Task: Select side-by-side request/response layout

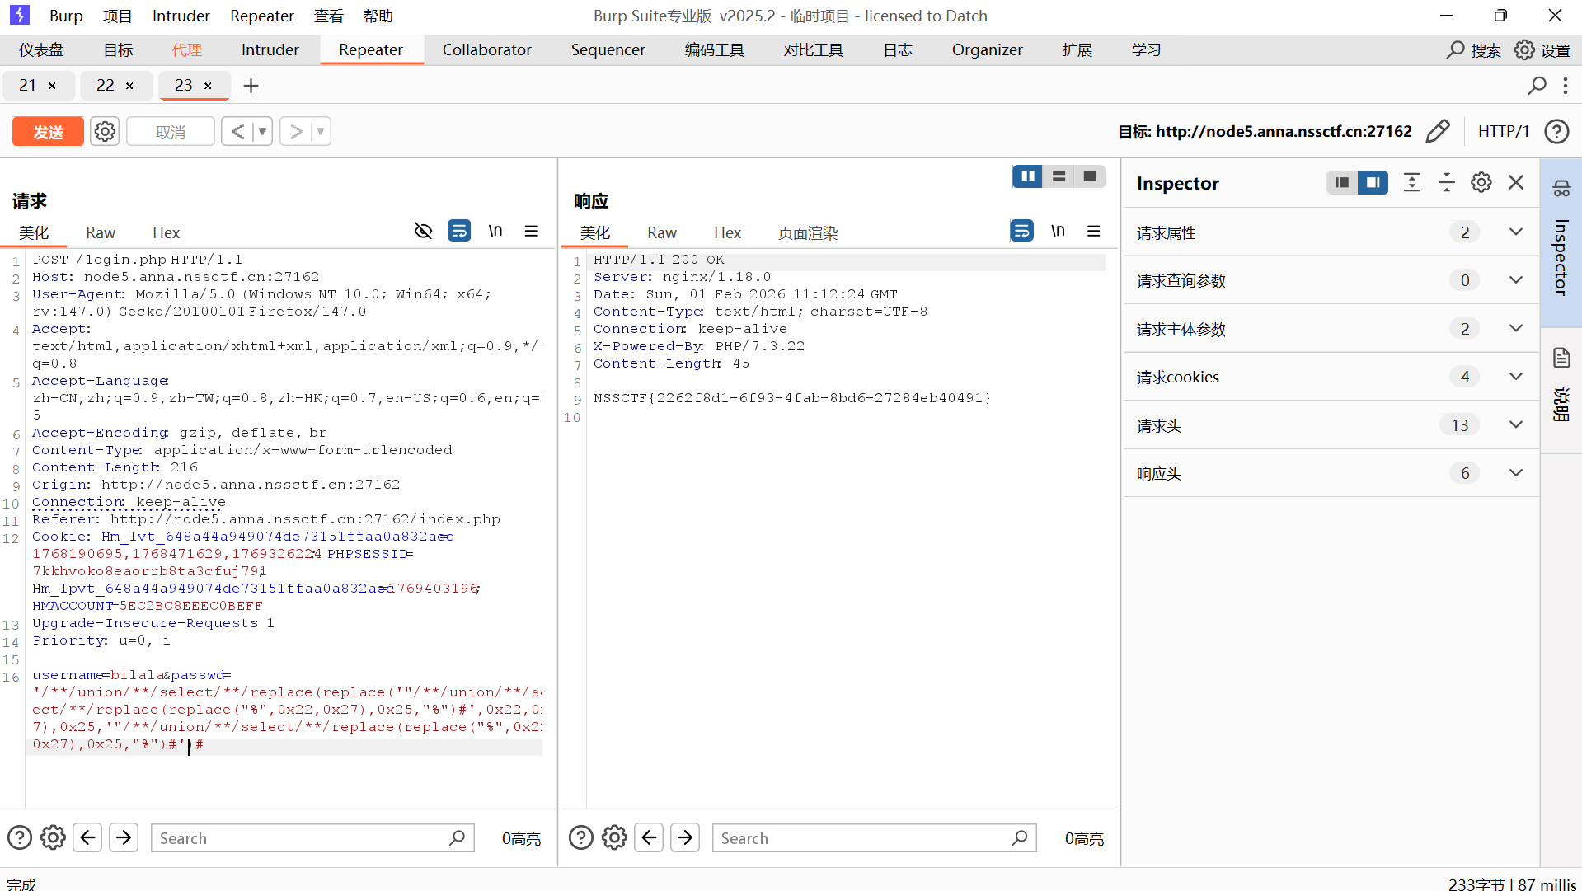Action: (1028, 176)
